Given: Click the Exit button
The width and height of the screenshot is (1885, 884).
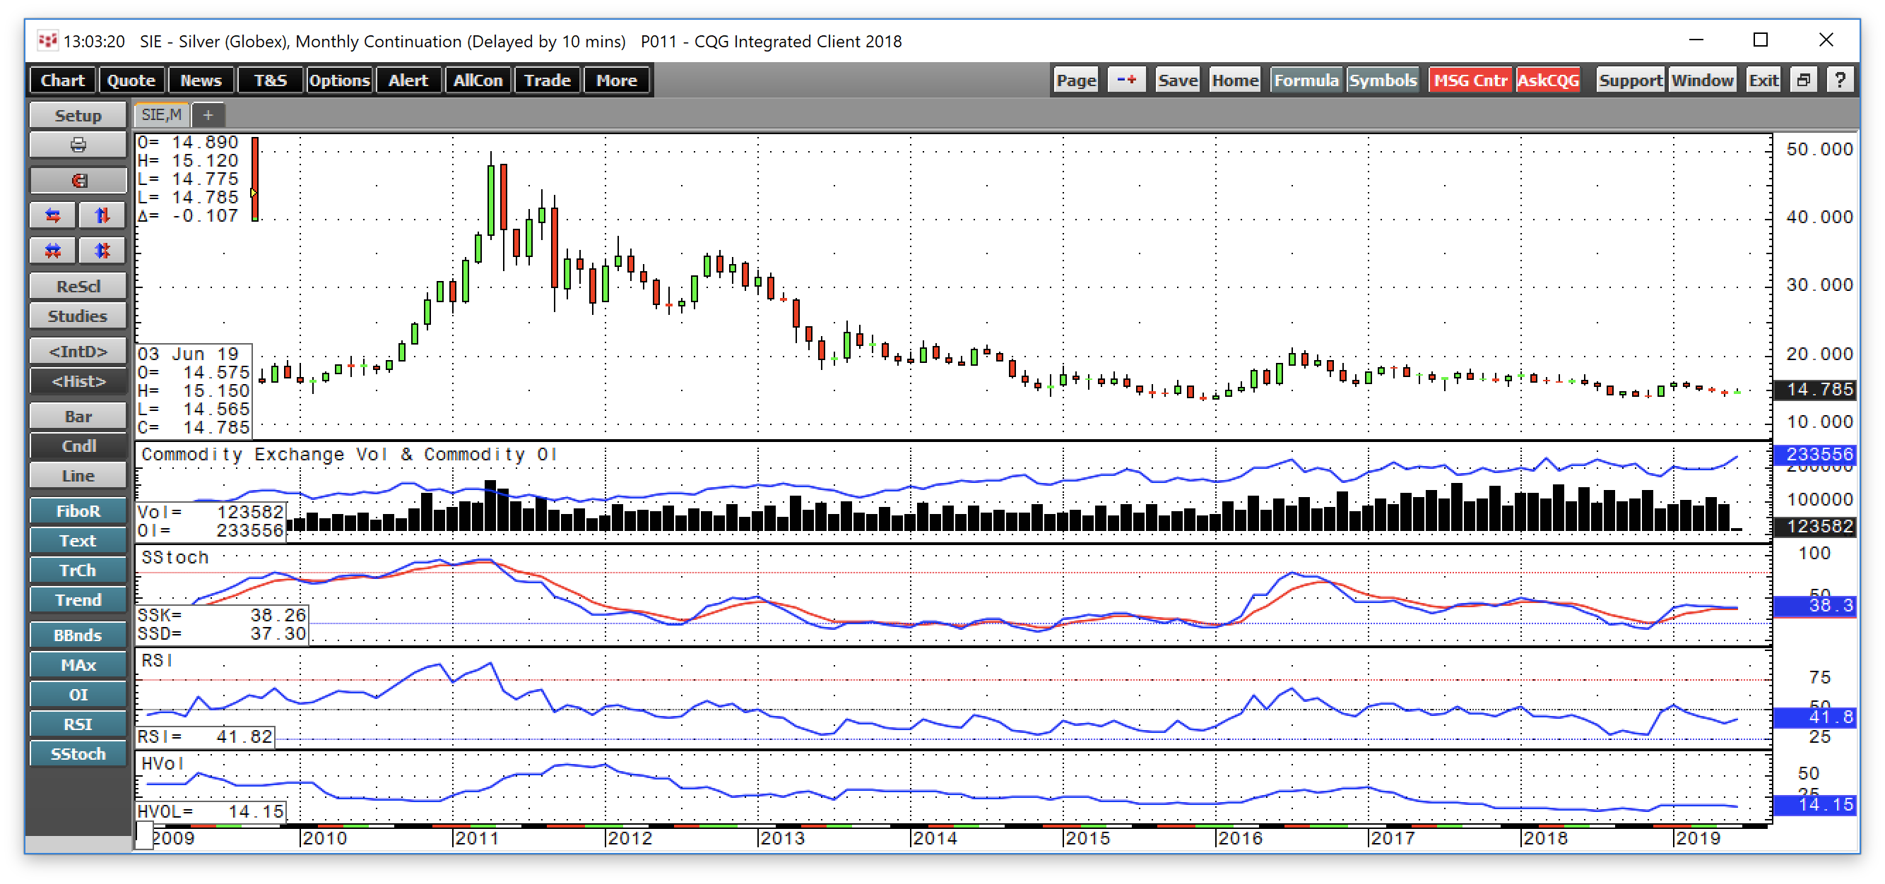Looking at the screenshot, I should coord(1763,80).
